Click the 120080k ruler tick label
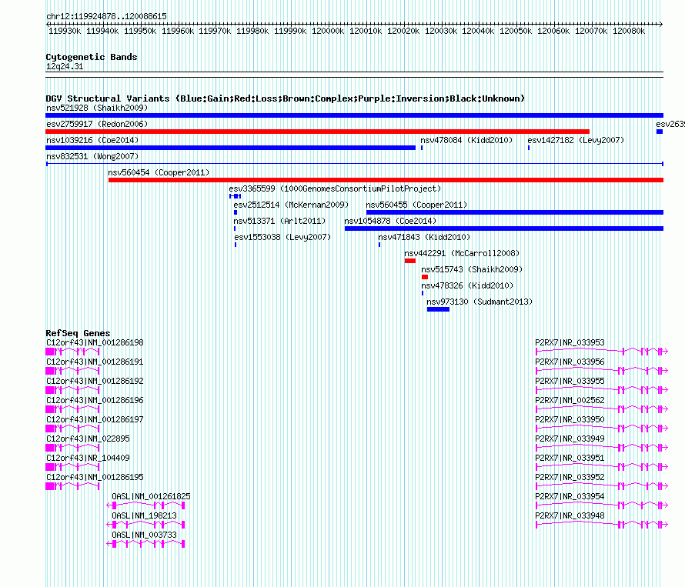Viewport: 685px width, 587px height. click(629, 32)
